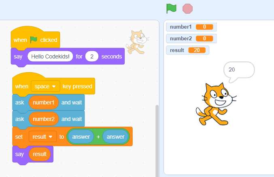
Task: Click the speech bubble showing 20
Action: pos(239,71)
